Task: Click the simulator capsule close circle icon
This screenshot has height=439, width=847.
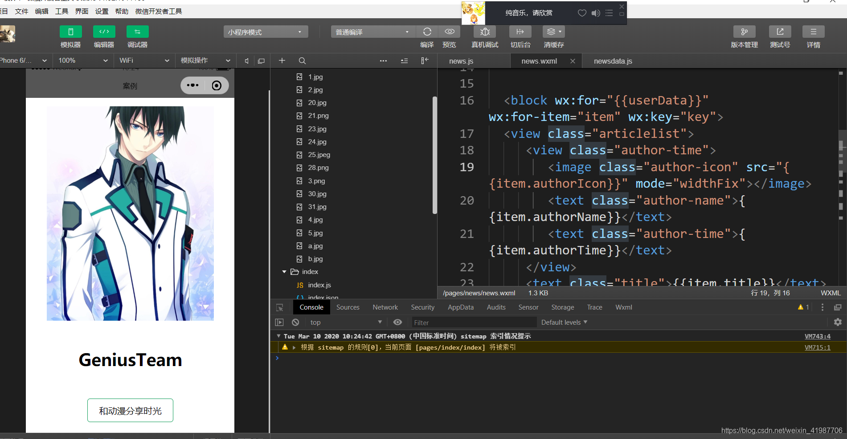Action: (x=217, y=85)
